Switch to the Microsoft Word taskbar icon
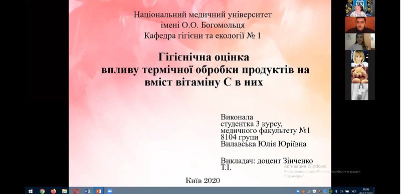The height and width of the screenshot is (194, 401). point(87,191)
